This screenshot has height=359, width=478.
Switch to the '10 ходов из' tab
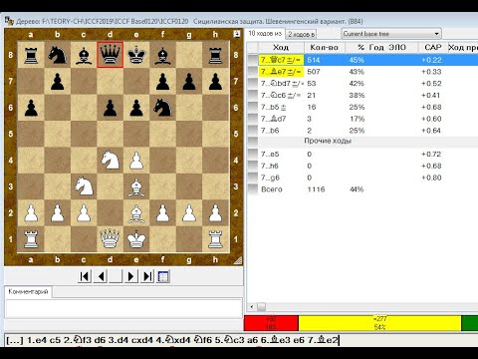(x=265, y=33)
